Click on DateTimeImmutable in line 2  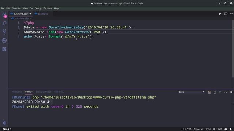tap(66, 27)
